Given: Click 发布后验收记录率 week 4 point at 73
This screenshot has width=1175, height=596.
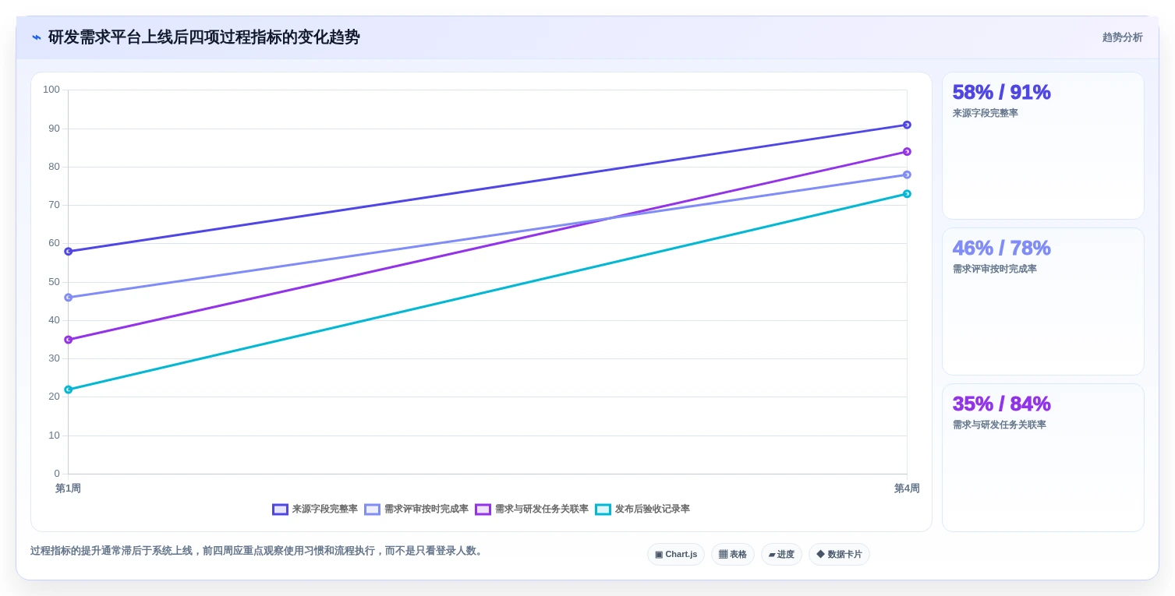Looking at the screenshot, I should point(907,194).
